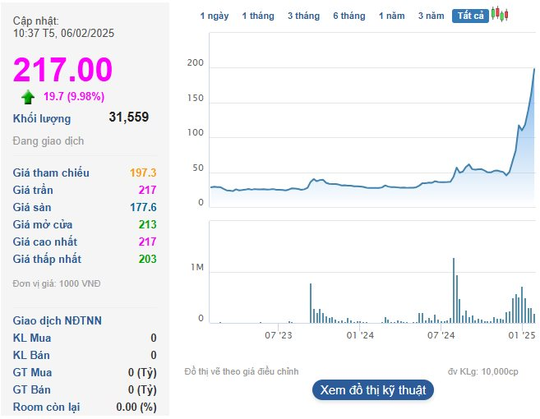Image resolution: width=540 pixels, height=419 pixels.
Task: Click the 07 '23 axis marker
Action: [x=279, y=335]
